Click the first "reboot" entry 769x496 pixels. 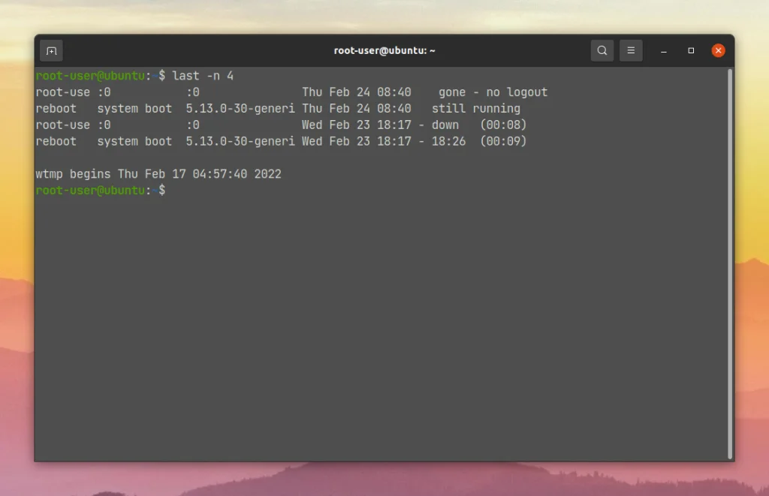click(56, 108)
